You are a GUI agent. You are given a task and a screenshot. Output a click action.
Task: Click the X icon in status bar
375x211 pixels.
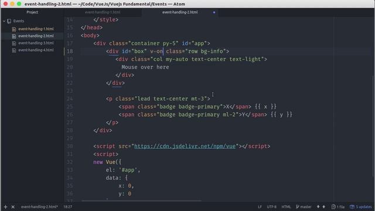point(13,207)
